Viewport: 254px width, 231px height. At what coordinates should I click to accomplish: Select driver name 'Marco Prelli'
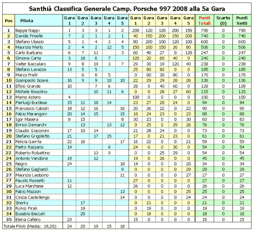pyautogui.click(x=27, y=75)
